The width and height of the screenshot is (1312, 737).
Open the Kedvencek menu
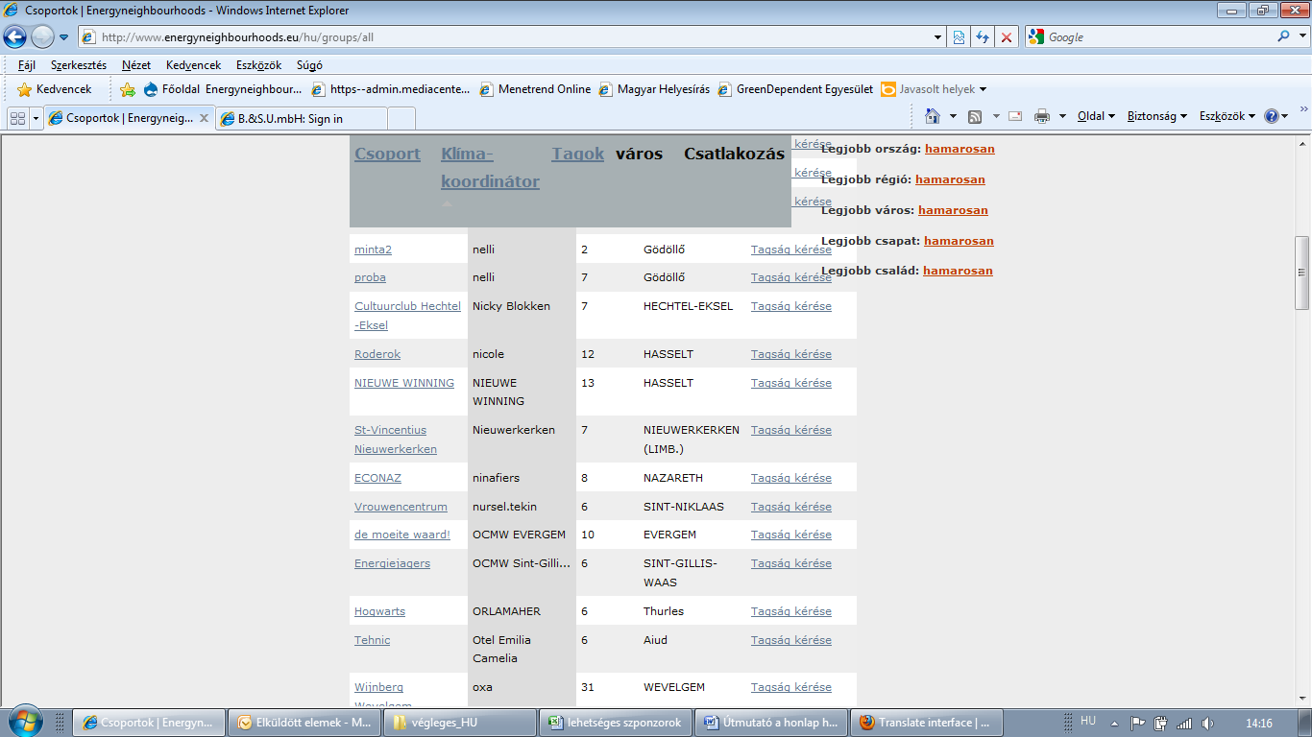pos(193,65)
